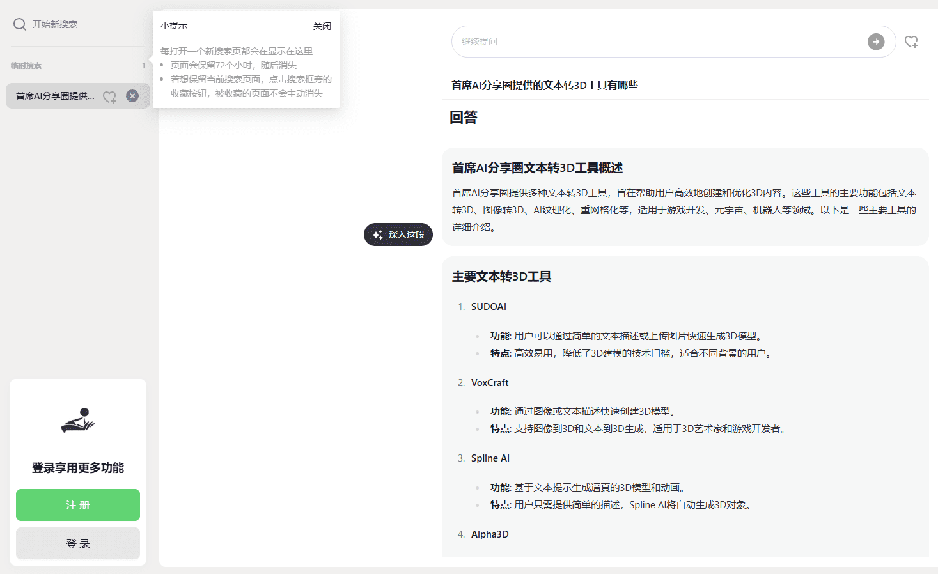Click the 登录享用更多功能 text
This screenshot has height=574, width=938.
78,468
